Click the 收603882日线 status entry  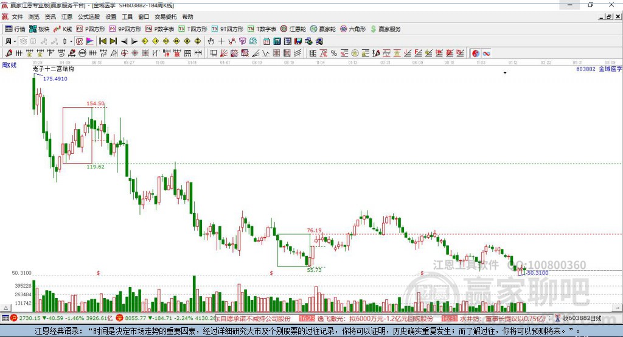[578, 318]
